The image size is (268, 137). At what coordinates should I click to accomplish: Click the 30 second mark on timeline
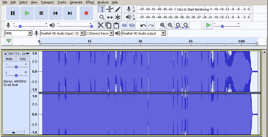click(x=140, y=41)
